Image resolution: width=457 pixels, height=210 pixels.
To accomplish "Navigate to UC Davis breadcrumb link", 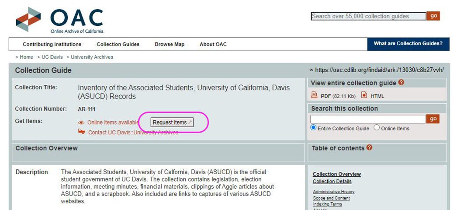I will (52, 57).
